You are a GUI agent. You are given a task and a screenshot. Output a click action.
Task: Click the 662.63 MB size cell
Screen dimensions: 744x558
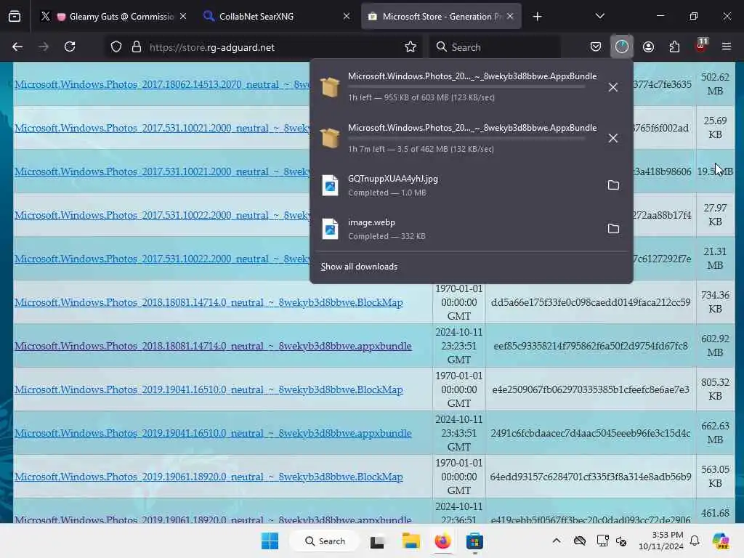click(715, 433)
